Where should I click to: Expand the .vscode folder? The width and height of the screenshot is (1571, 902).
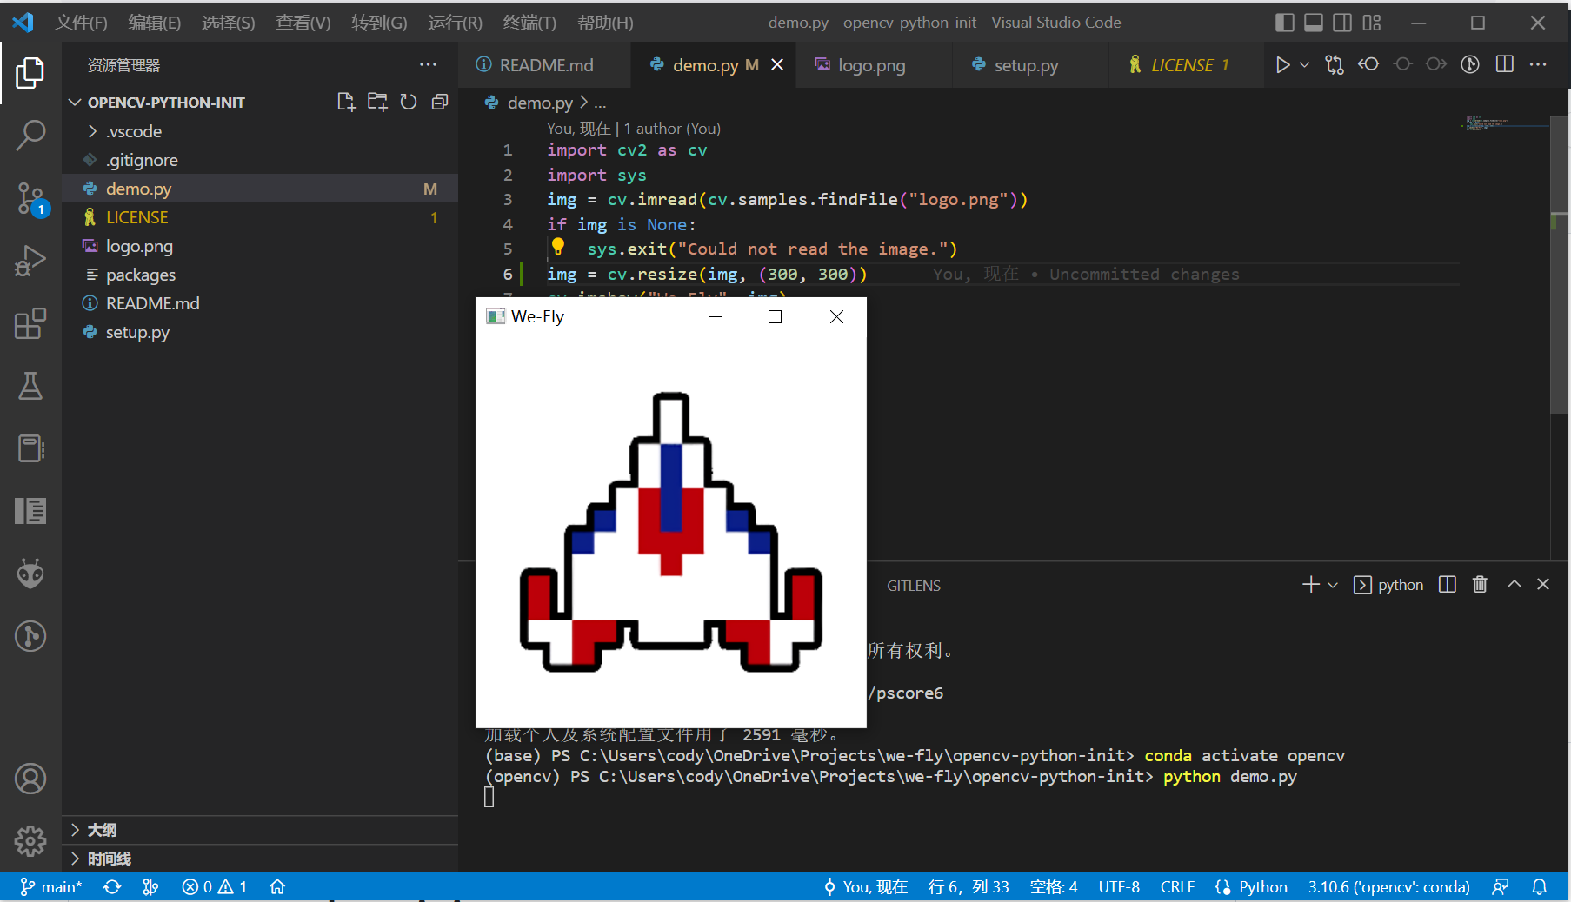134,131
